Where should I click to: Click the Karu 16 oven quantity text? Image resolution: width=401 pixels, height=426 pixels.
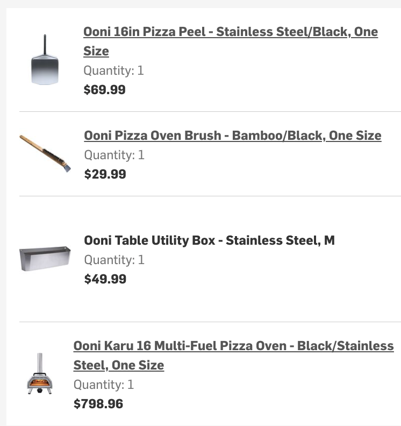point(103,385)
